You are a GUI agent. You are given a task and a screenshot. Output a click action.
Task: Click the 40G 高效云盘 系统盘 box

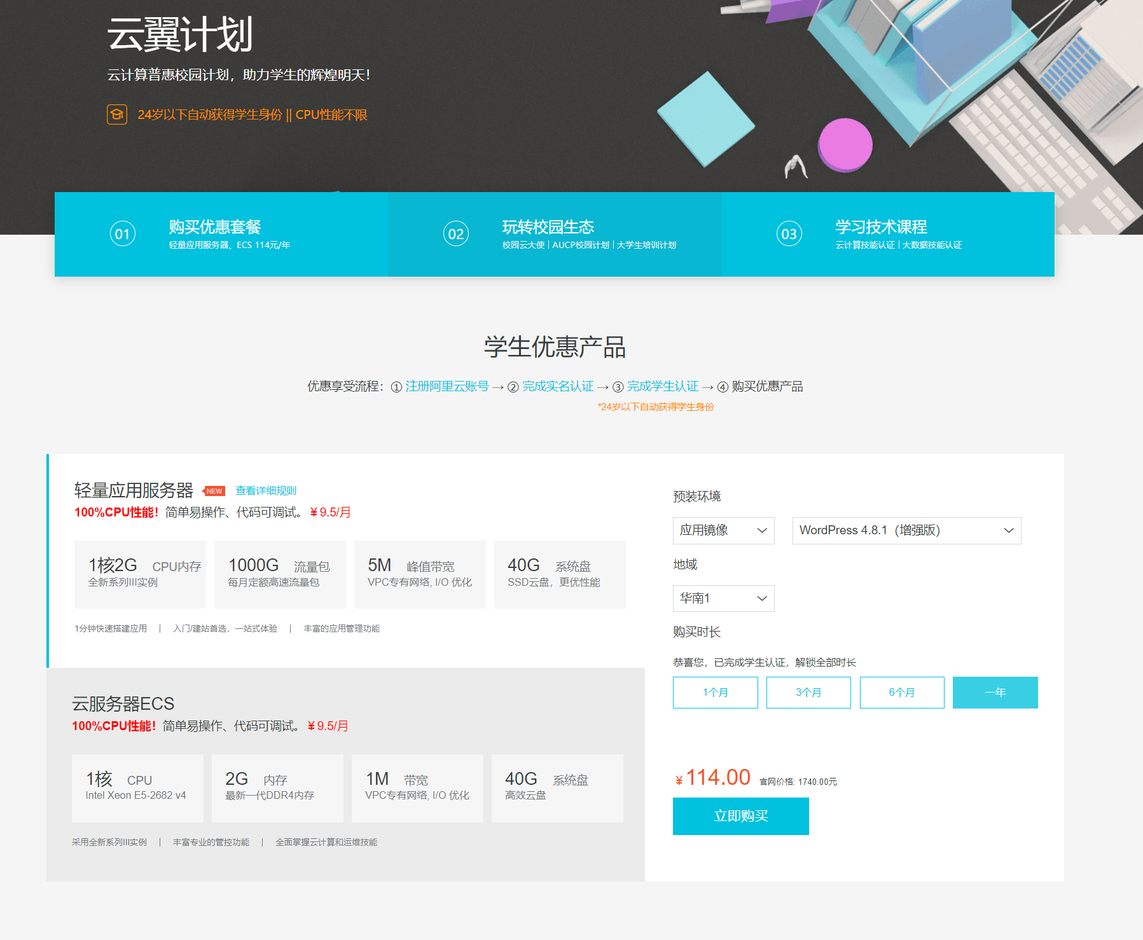click(557, 788)
